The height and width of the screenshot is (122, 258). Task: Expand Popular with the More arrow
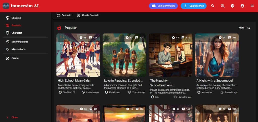click(x=244, y=28)
